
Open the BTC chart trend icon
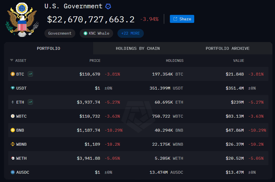[30, 74]
